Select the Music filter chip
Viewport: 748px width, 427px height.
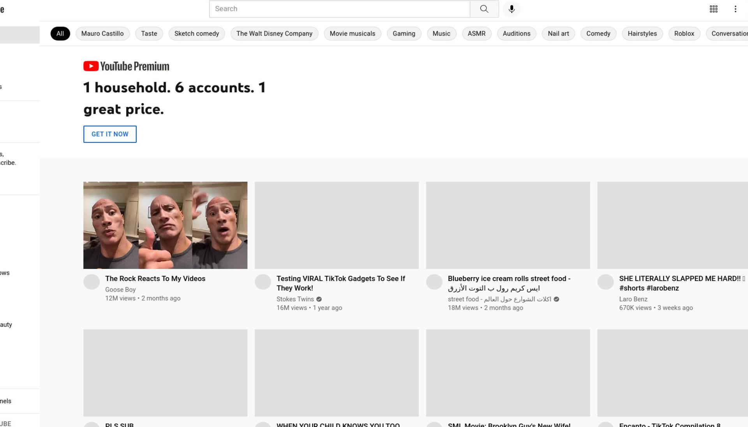tap(441, 33)
